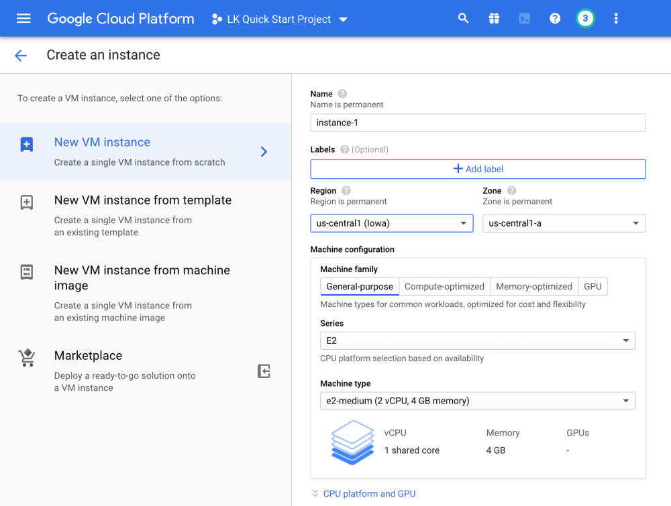Click help icon next to Region
The height and width of the screenshot is (506, 671).
tap(346, 191)
